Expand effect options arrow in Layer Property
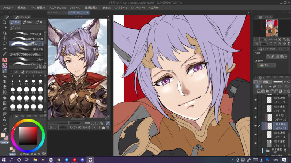Screen dimensions: 291x163 pyautogui.click(x=286, y=57)
